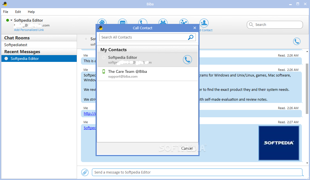Select Softpedia Editor in My Contacts
The image size is (310, 180).
coord(148,60)
